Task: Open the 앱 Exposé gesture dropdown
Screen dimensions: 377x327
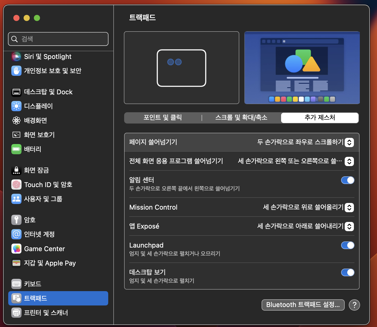Action: tap(349, 226)
